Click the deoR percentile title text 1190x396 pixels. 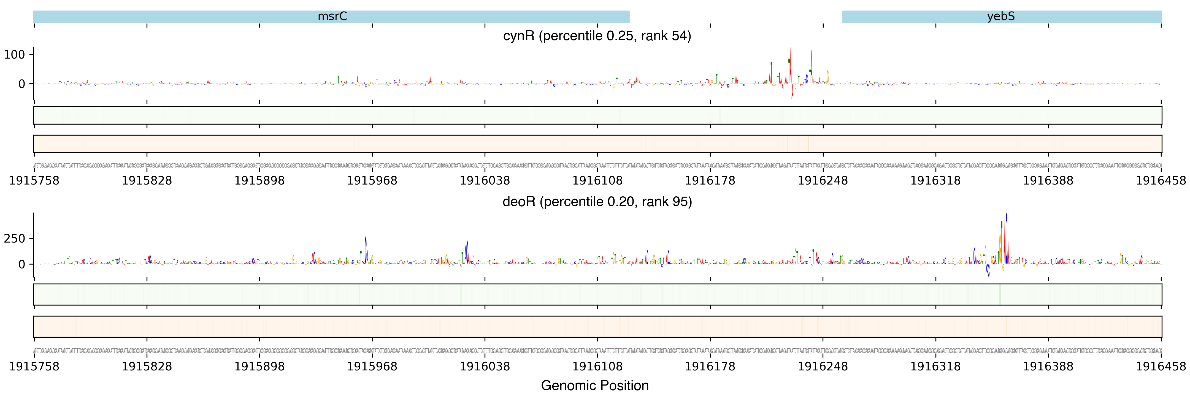[x=597, y=202]
